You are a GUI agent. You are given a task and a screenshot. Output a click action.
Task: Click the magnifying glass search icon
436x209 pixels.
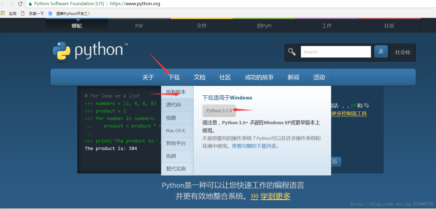click(292, 52)
